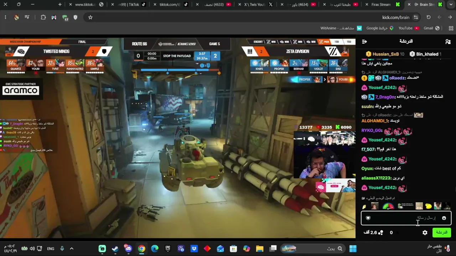
Task: Open username Oyux in chat
Action: [x=367, y=169]
